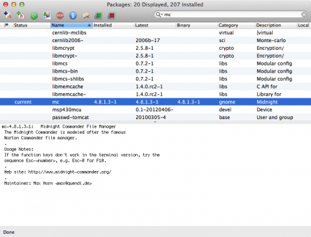This screenshot has width=311, height=237.
Task: Sort by the Latest column header
Action: pos(155,25)
